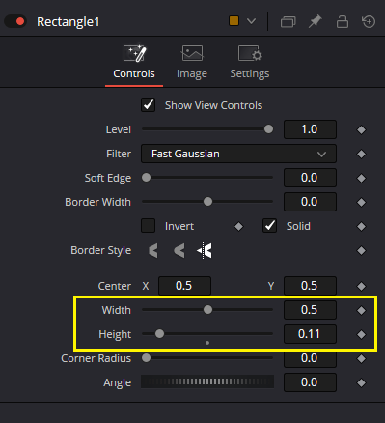Screen dimensions: 385x423
Task: Click the Height slider handle
Action: [159, 334]
